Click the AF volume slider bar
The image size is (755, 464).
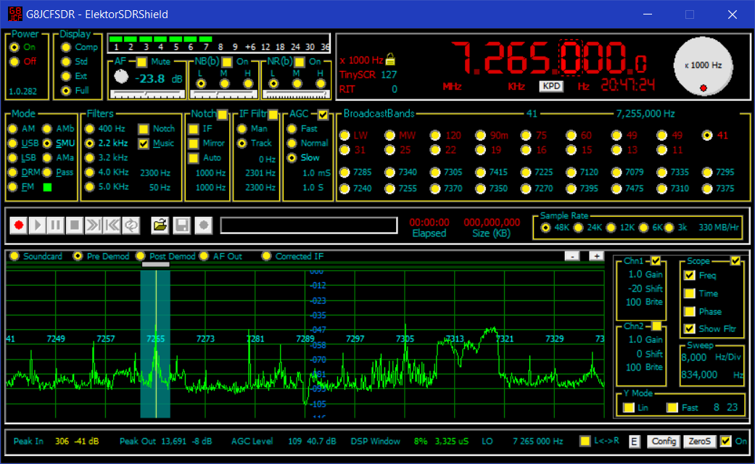147,94
